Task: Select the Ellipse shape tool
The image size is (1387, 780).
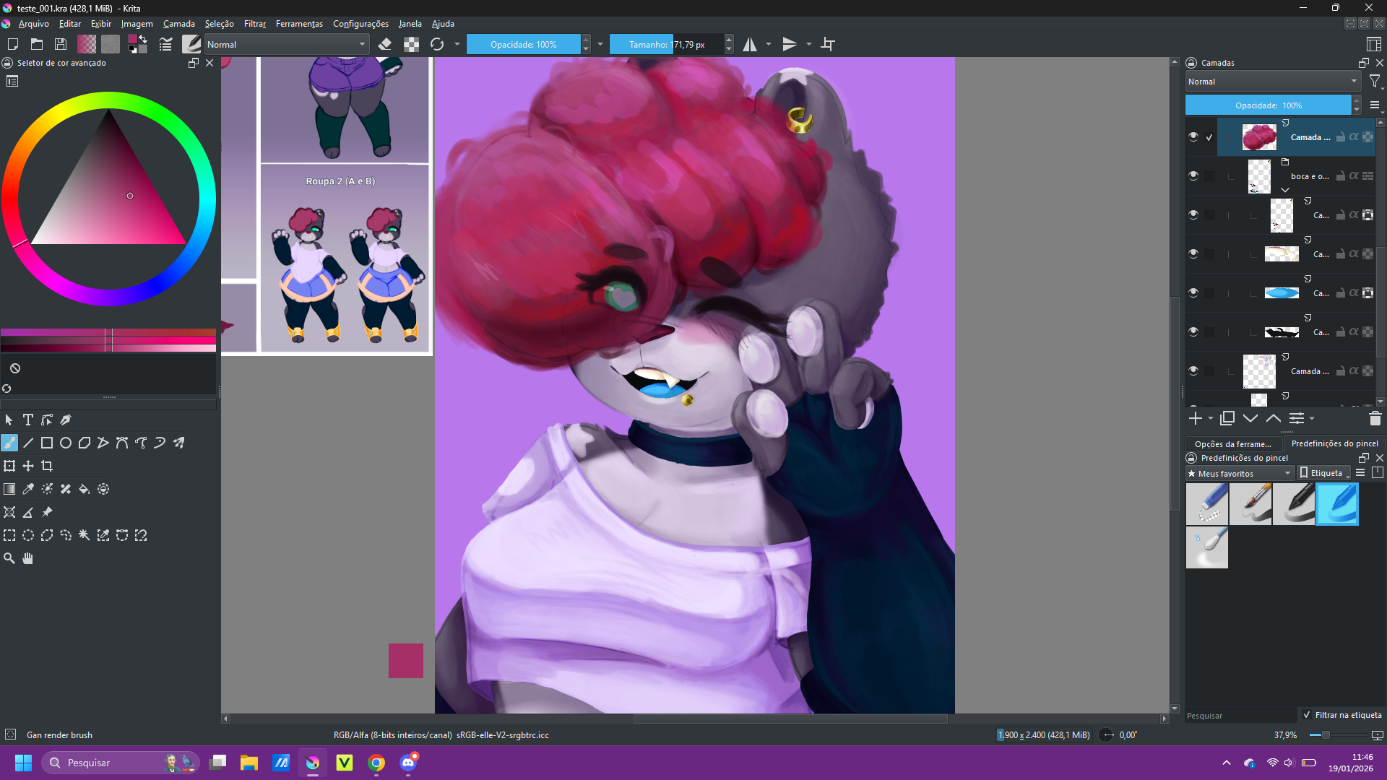Action: tap(66, 443)
